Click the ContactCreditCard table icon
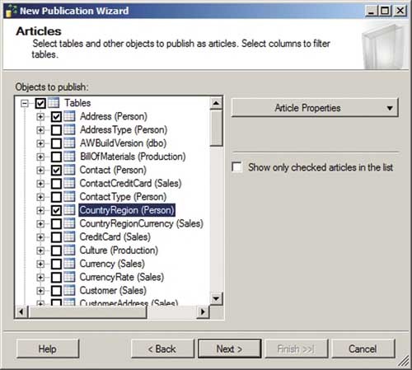 tap(69, 184)
